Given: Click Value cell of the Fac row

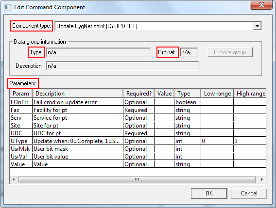Looking at the screenshot, I should coord(164,110).
